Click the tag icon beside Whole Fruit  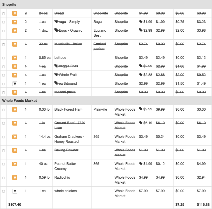click(56, 74)
